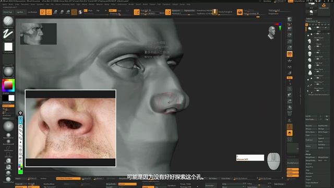Select the Move transform icon
The width and height of the screenshot is (334, 188).
[55, 12]
